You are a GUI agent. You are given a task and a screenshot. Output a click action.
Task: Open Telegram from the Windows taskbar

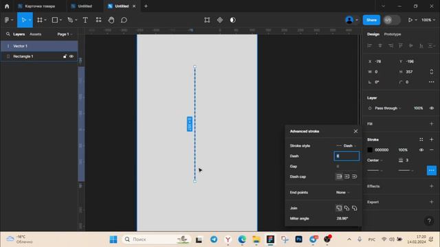[214, 239]
